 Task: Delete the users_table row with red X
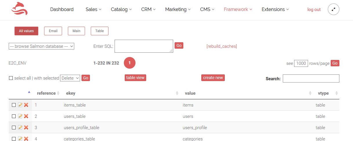click(26, 116)
